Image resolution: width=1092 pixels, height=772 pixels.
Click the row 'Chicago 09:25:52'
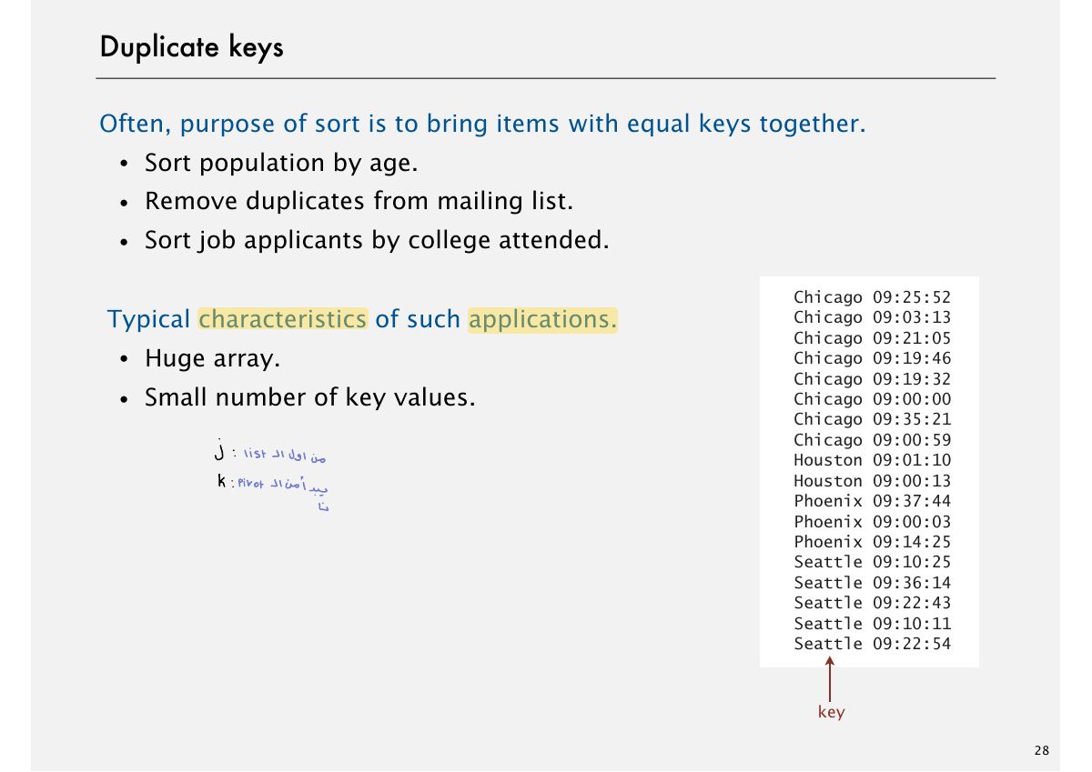click(872, 297)
